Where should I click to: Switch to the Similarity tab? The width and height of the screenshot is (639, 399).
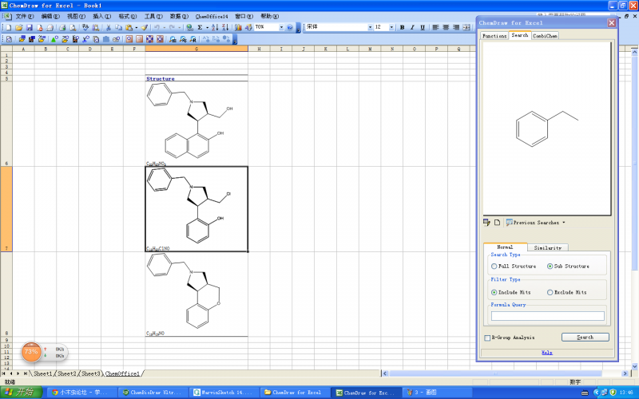548,247
